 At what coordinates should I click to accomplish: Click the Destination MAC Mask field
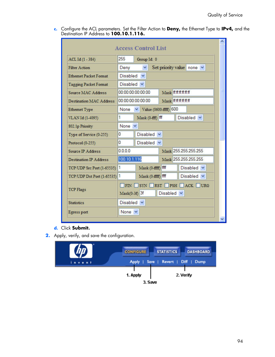point(193,101)
